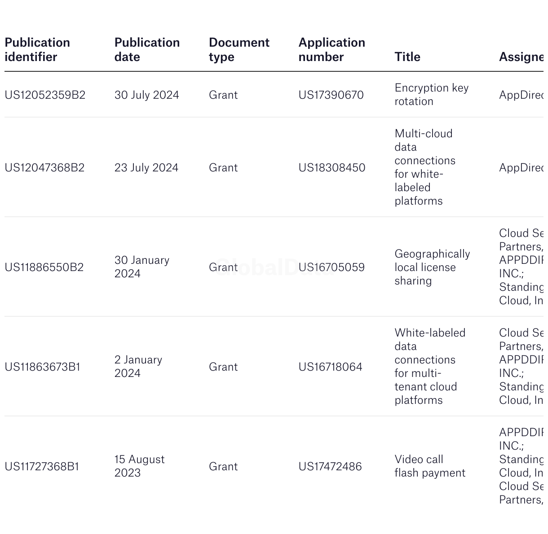Click application number US16705059

331,267
